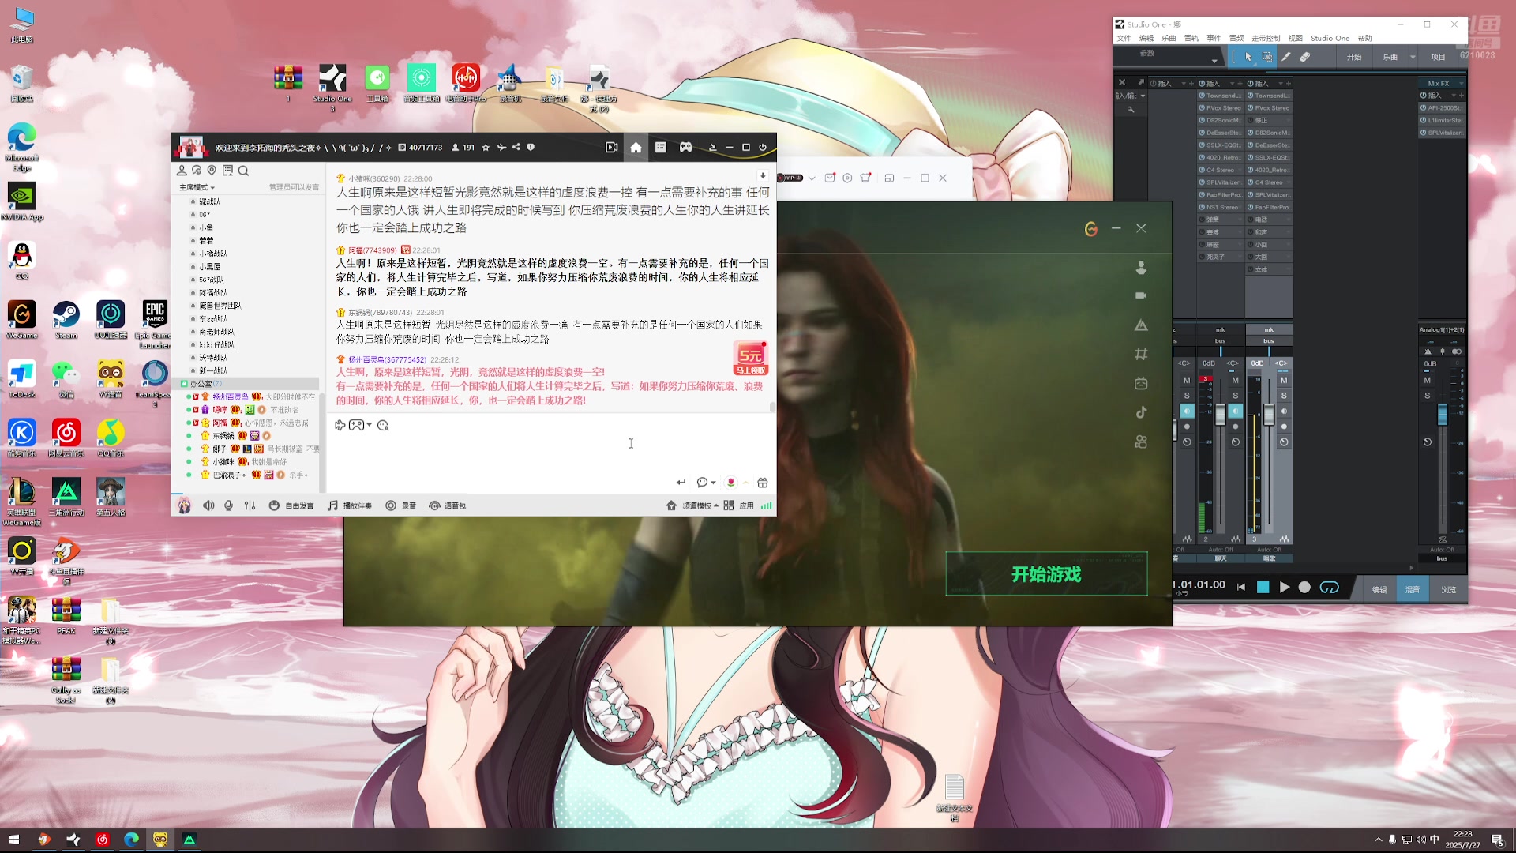Open the microphone icon in the game launcher sidebar
1516x853 pixels.
click(x=1141, y=268)
